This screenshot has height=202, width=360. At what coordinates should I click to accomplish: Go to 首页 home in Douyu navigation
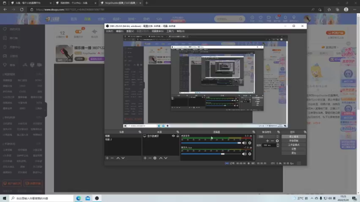(x=74, y=19)
